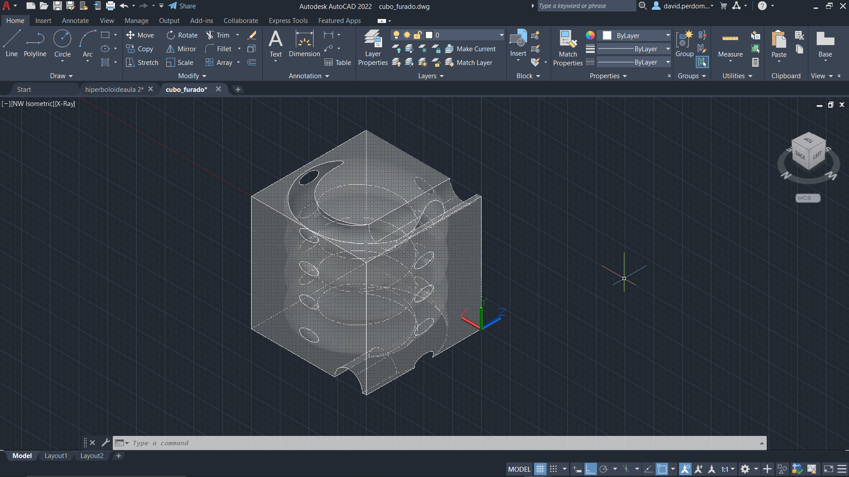
Task: Click X-Ray visual style control
Action: [65, 104]
